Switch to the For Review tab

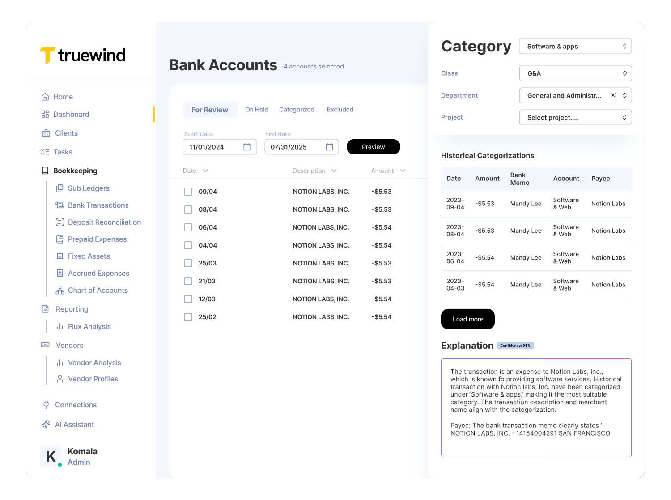[x=210, y=110]
